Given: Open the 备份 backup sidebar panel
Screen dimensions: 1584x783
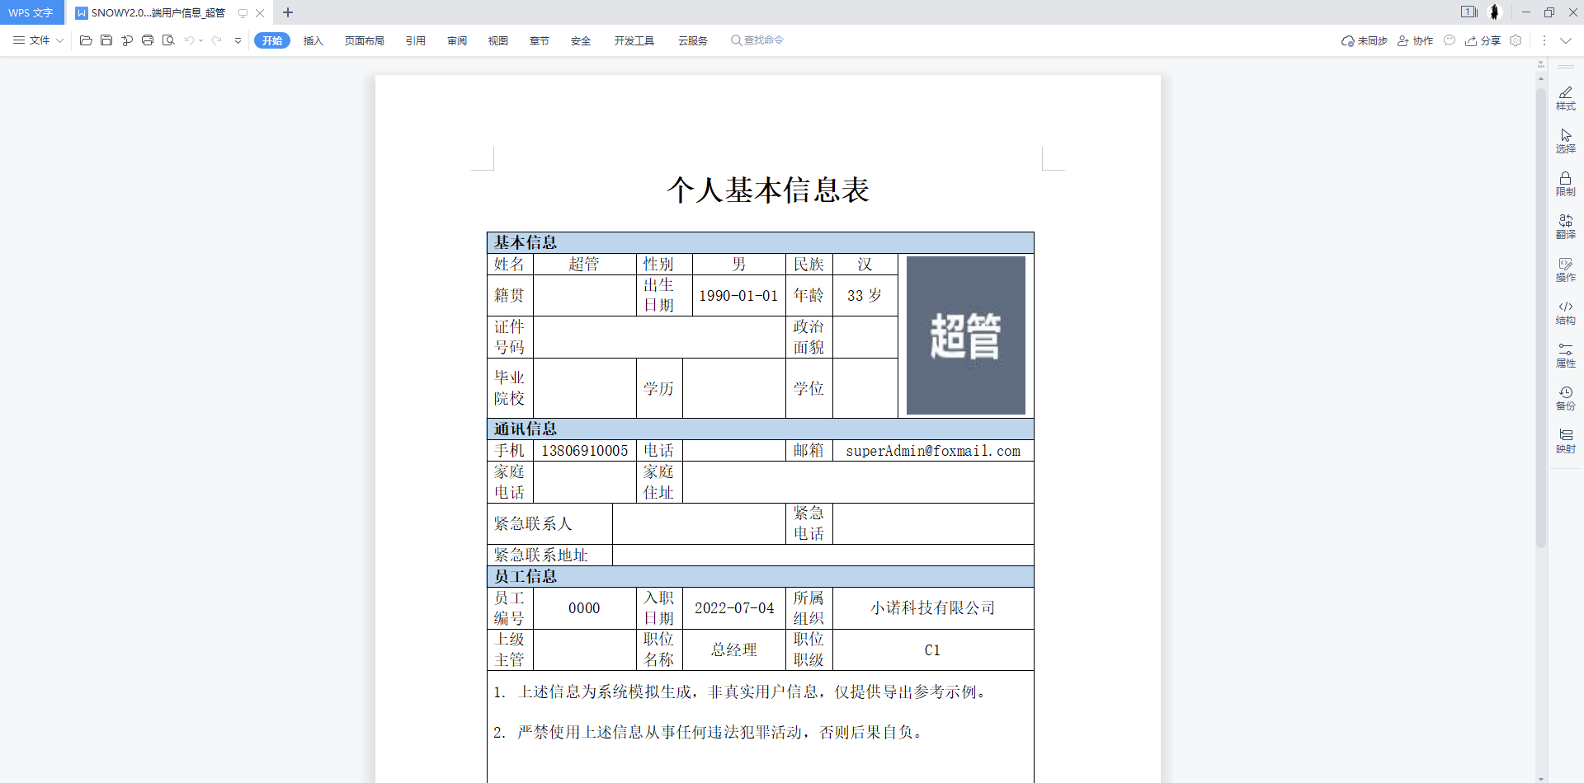Looking at the screenshot, I should tap(1565, 399).
